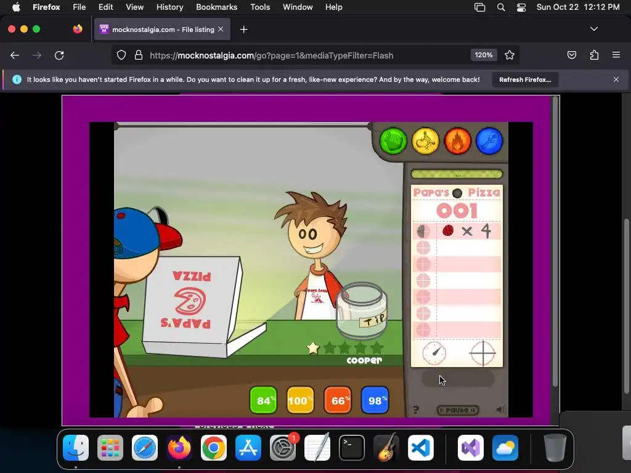Viewport: 631px width, 473px height.
Task: Click Refresh Firefox... button
Action: point(525,79)
